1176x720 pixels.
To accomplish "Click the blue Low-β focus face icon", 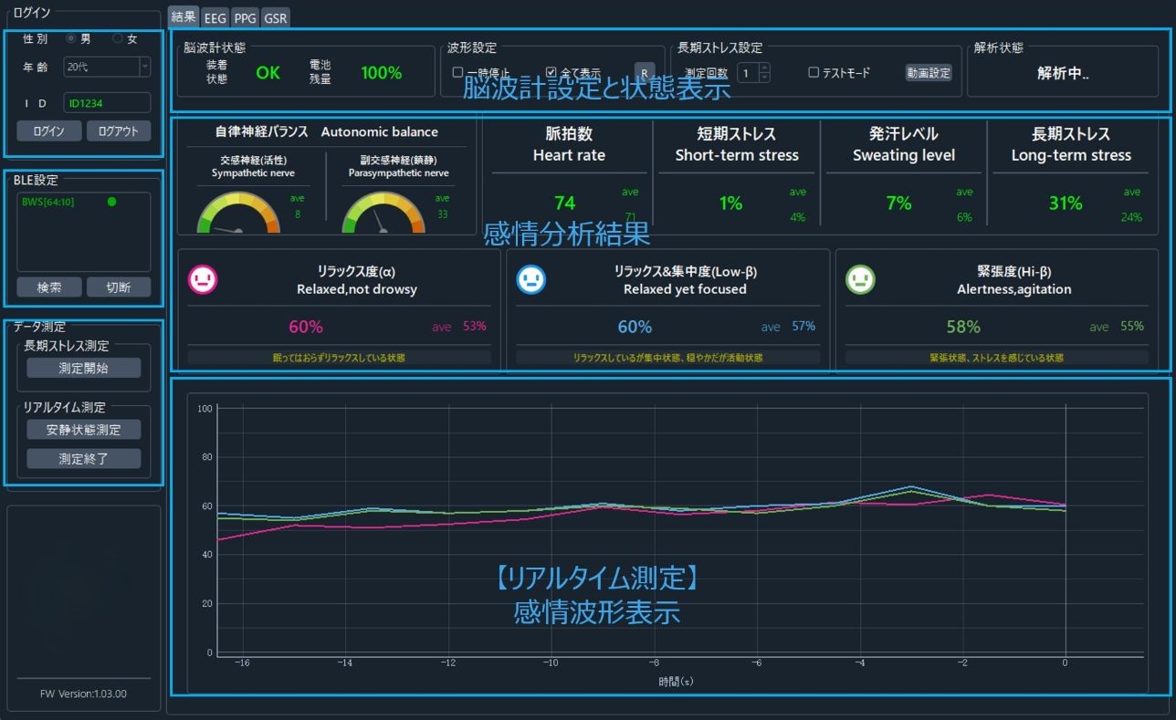I will pyautogui.click(x=530, y=280).
